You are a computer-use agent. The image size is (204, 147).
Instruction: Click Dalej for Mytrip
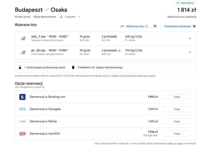(177, 121)
